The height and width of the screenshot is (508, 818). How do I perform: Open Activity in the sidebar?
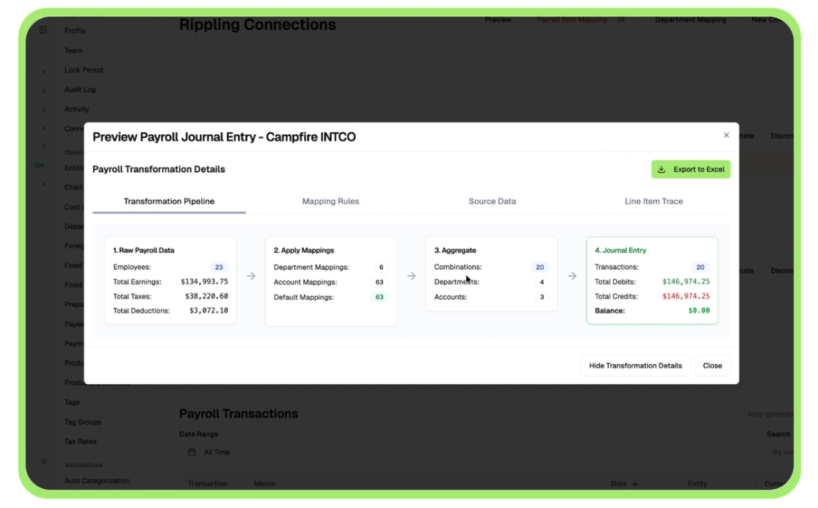coord(76,109)
